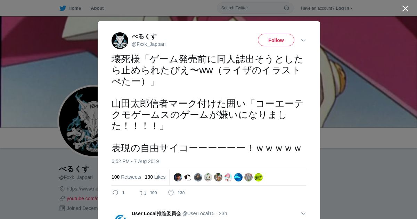Expand the tweet options chevron next to Follow
This screenshot has height=219, width=417.
[x=303, y=40]
